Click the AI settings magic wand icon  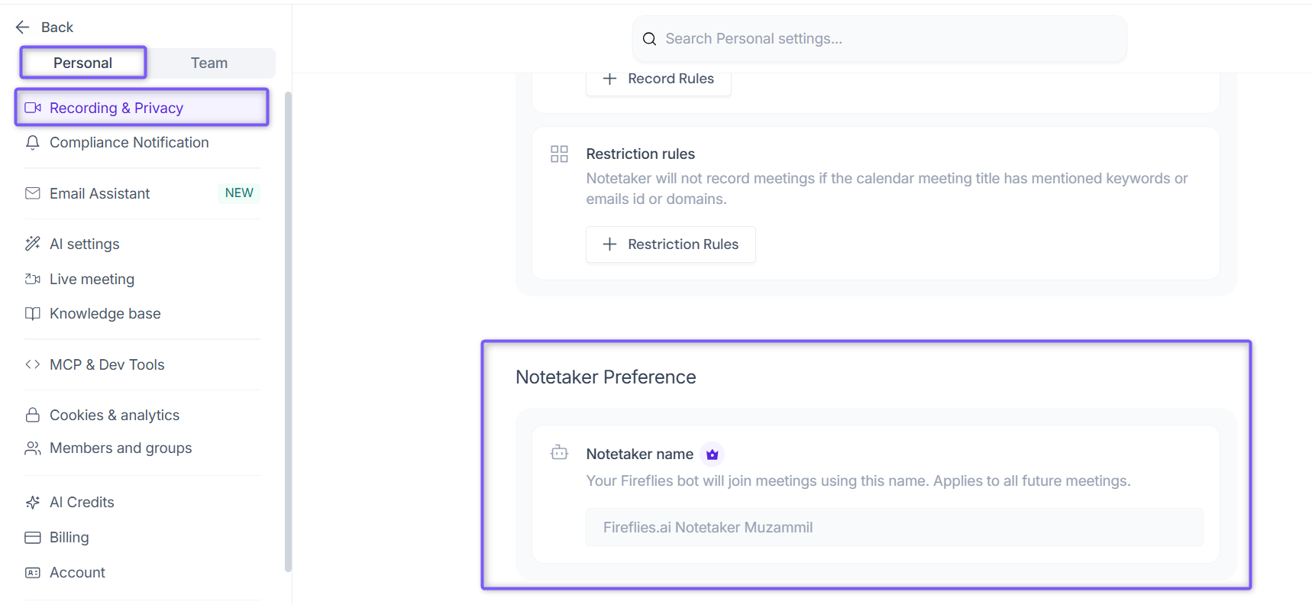(33, 244)
